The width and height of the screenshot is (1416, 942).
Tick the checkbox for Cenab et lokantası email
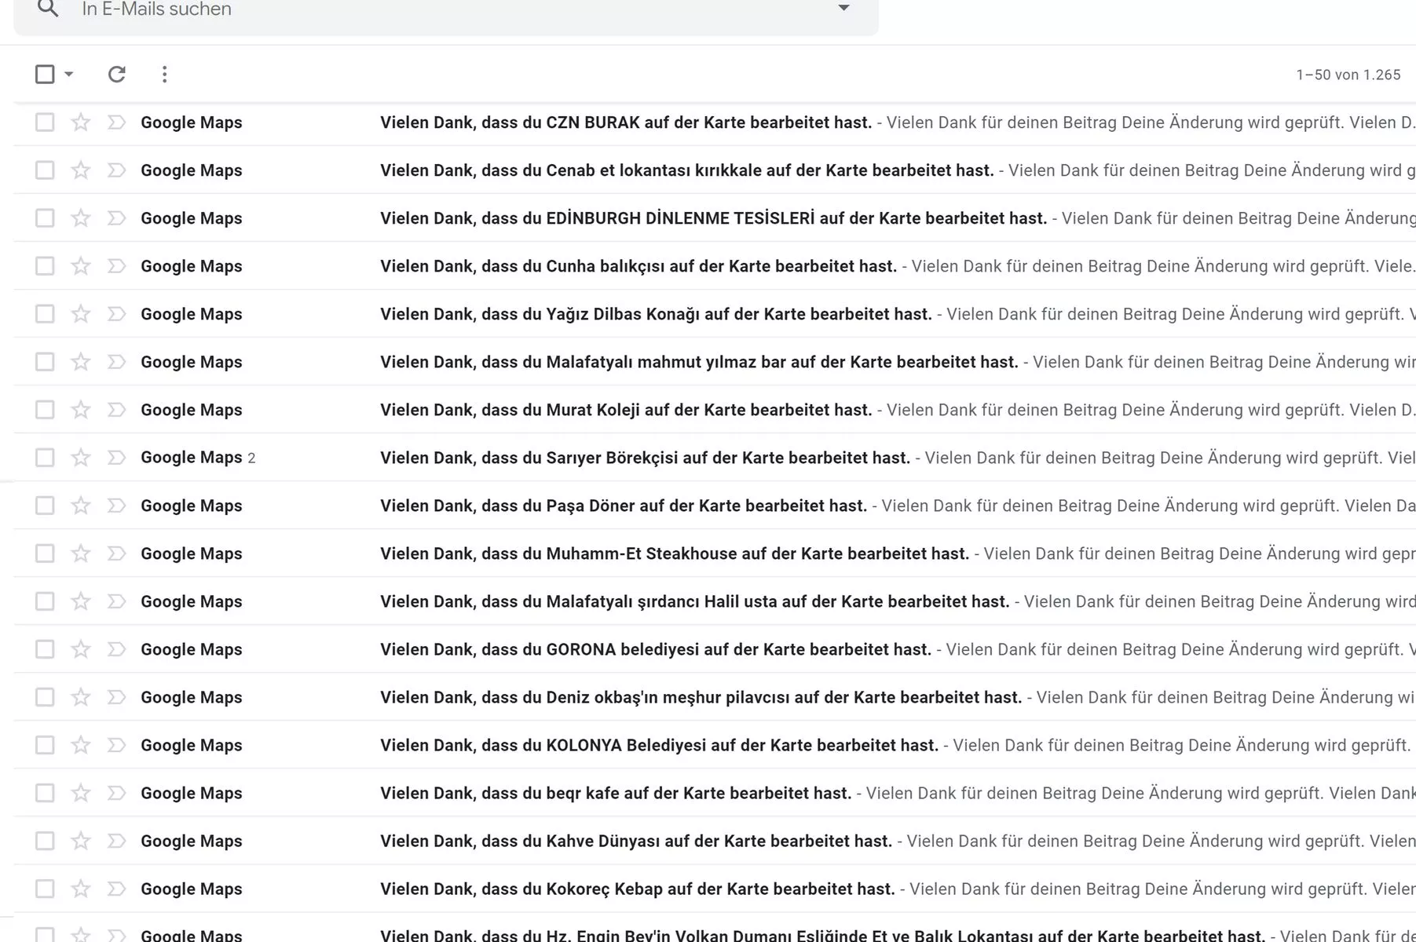coord(45,170)
